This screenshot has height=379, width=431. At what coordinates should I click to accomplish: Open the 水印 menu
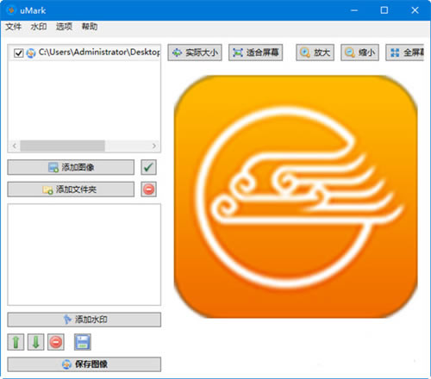point(39,27)
